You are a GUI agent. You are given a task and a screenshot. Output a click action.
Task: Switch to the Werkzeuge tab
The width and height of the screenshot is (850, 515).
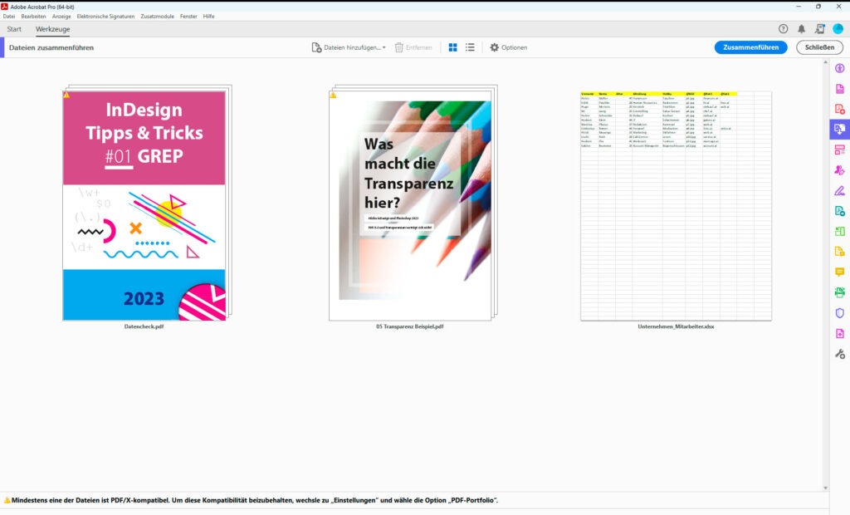click(52, 29)
